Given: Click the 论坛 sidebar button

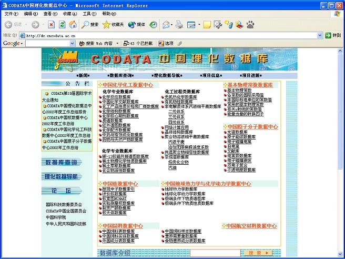Looking at the screenshot, I should pyautogui.click(x=62, y=191).
